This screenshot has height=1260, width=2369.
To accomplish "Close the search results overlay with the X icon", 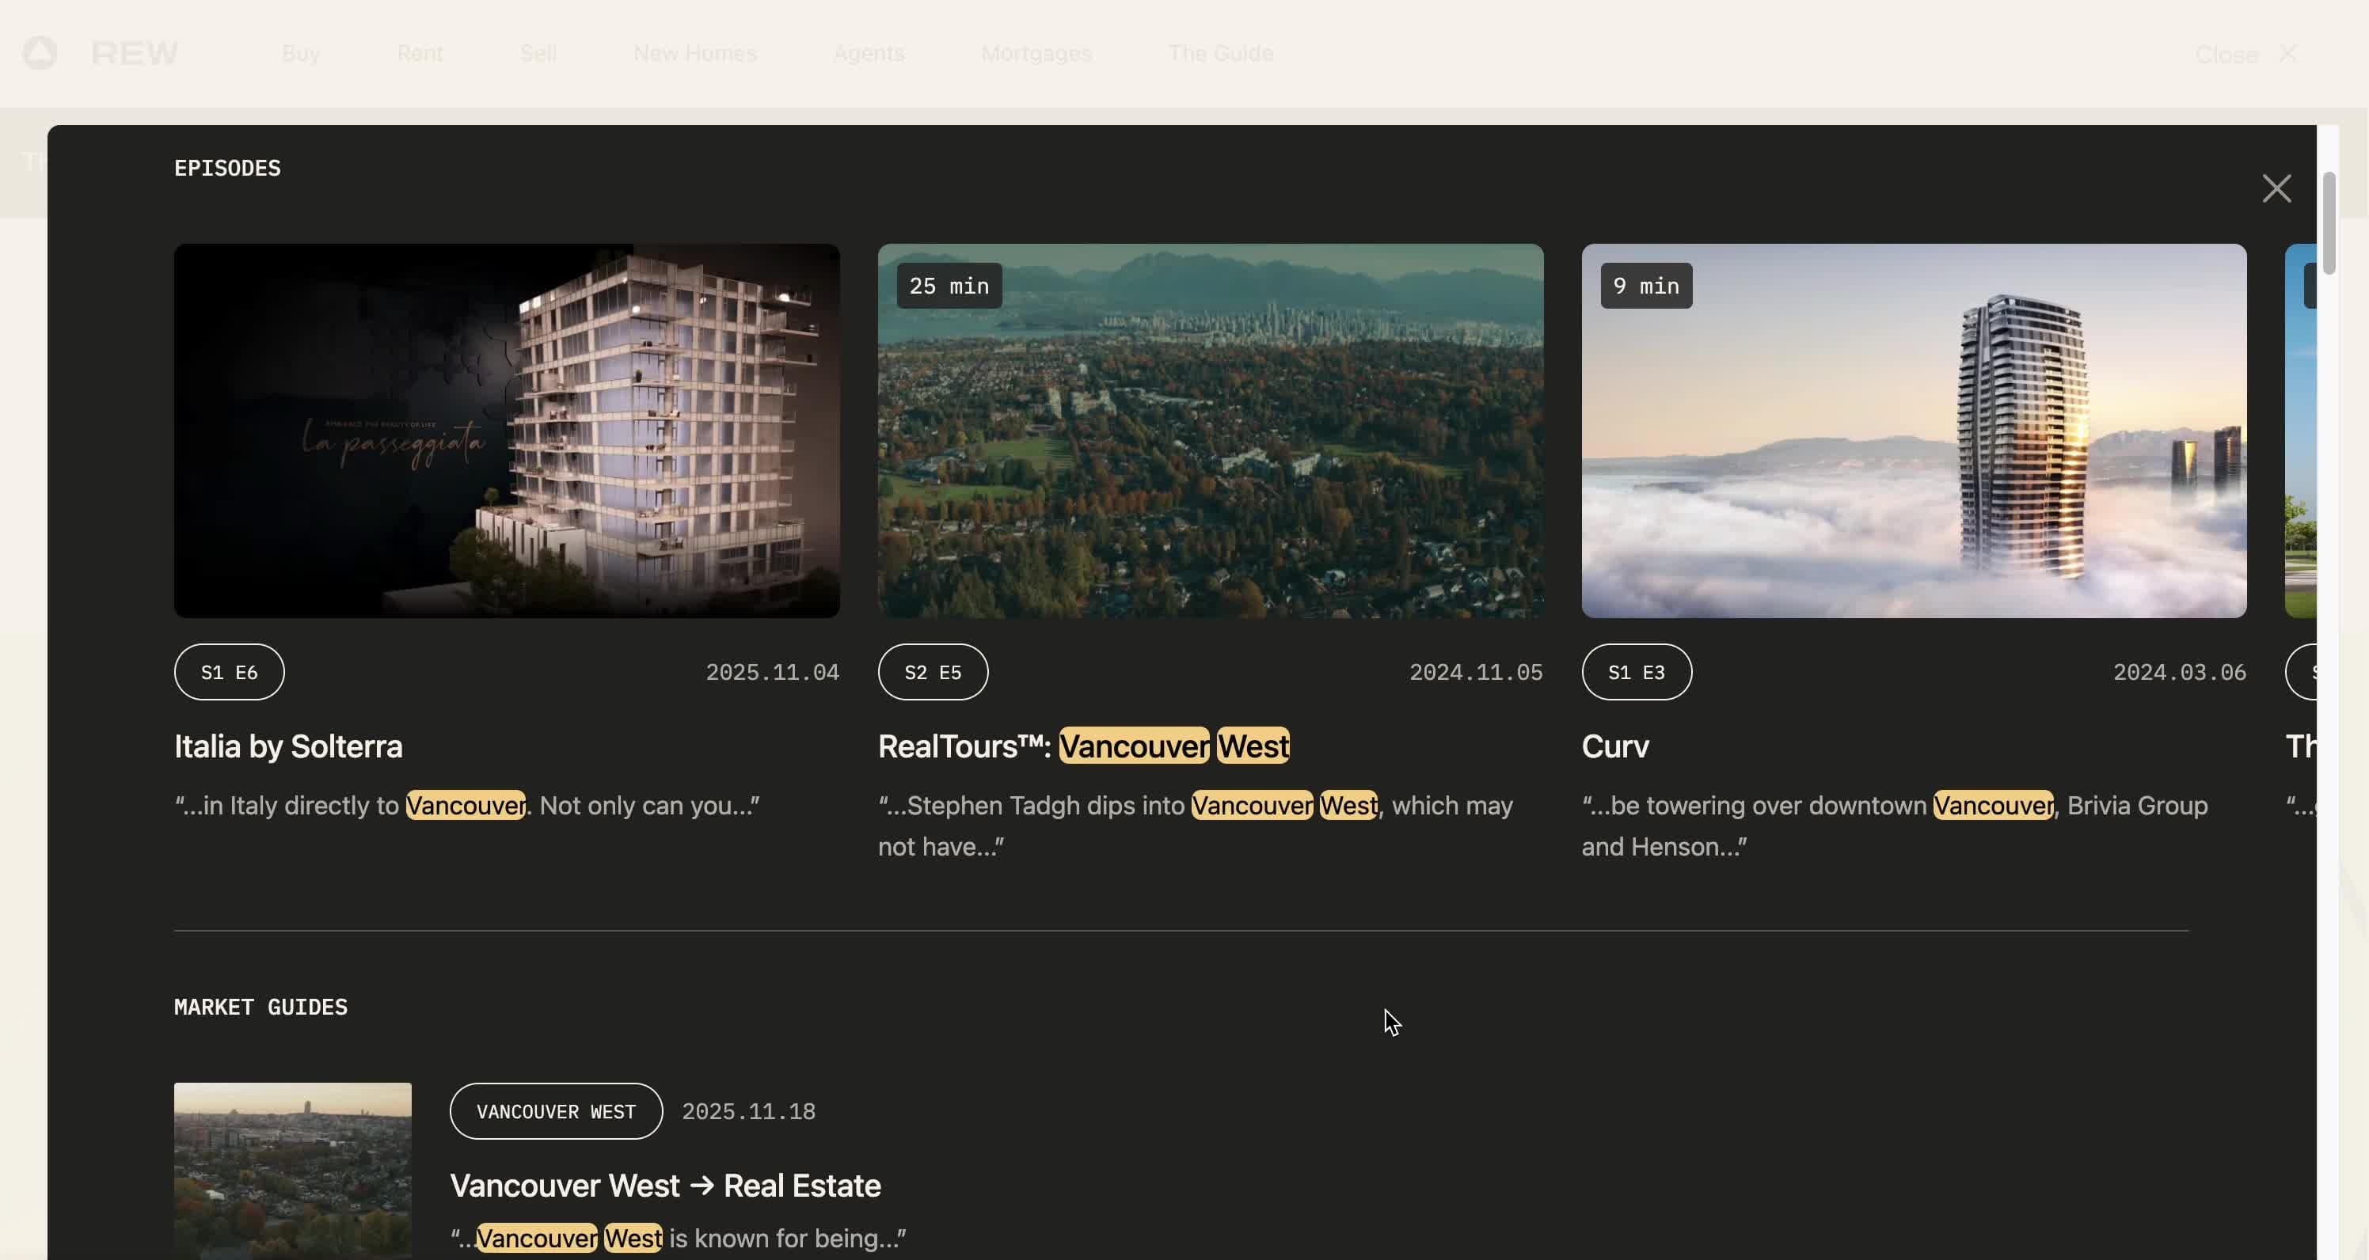I will click(2276, 188).
